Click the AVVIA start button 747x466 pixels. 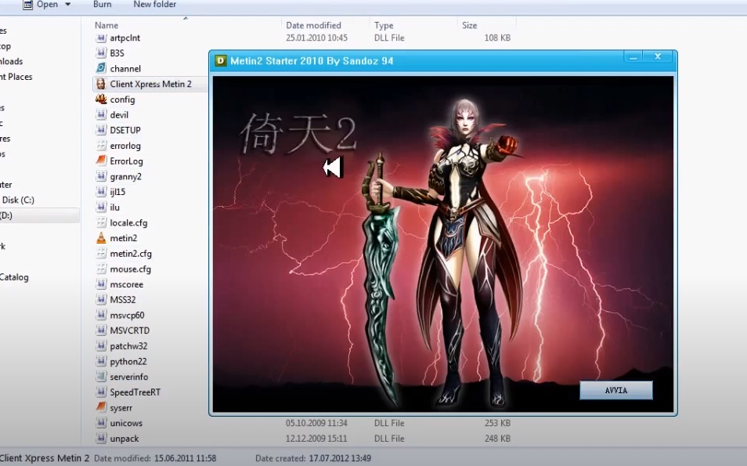[x=616, y=390]
